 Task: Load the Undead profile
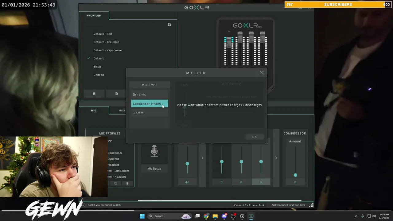point(99,75)
